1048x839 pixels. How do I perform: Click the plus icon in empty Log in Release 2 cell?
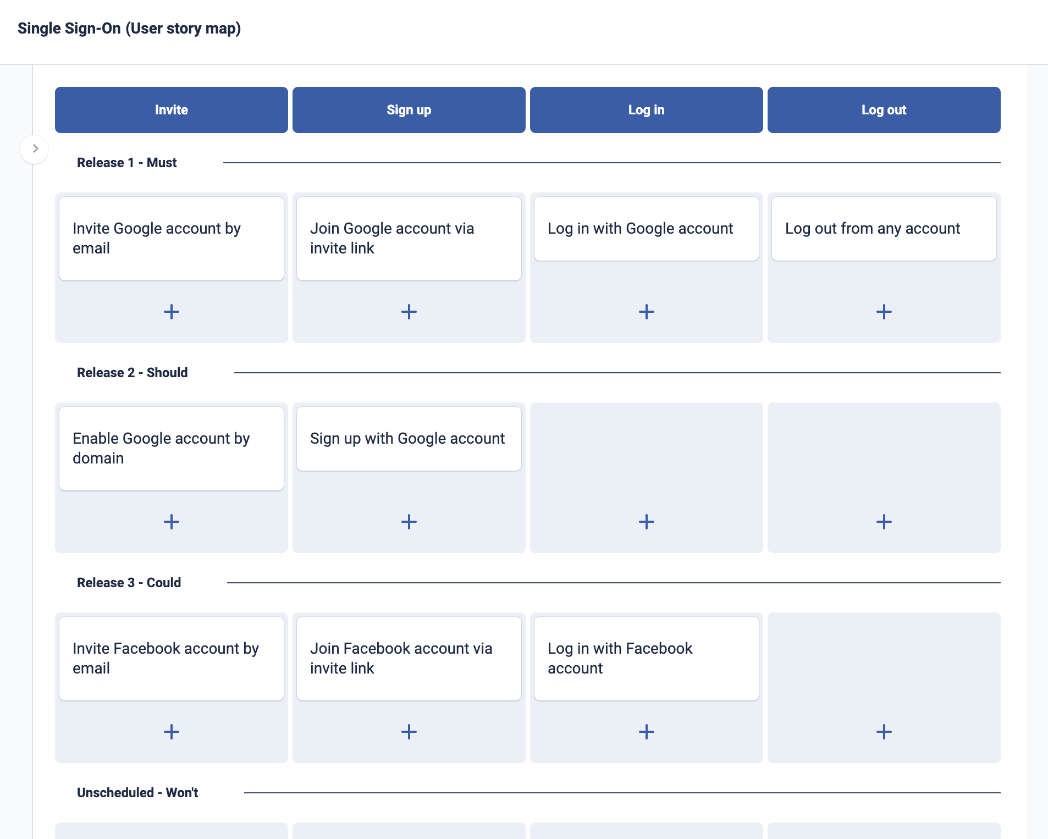(646, 522)
